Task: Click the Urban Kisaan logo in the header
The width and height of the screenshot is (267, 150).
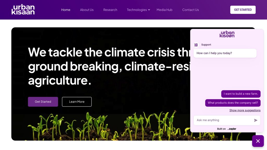Action: coord(23,10)
